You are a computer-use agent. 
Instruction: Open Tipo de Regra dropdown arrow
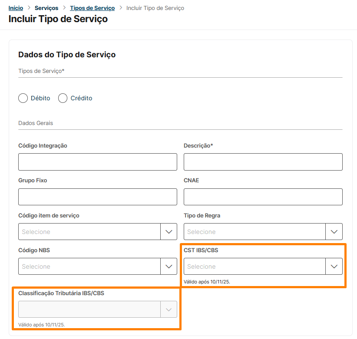point(334,232)
